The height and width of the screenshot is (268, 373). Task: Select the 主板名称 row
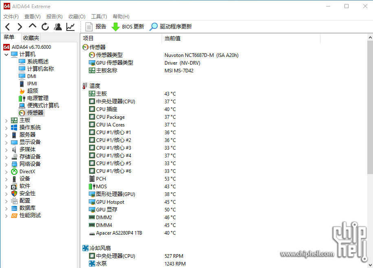pyautogui.click(x=141, y=71)
